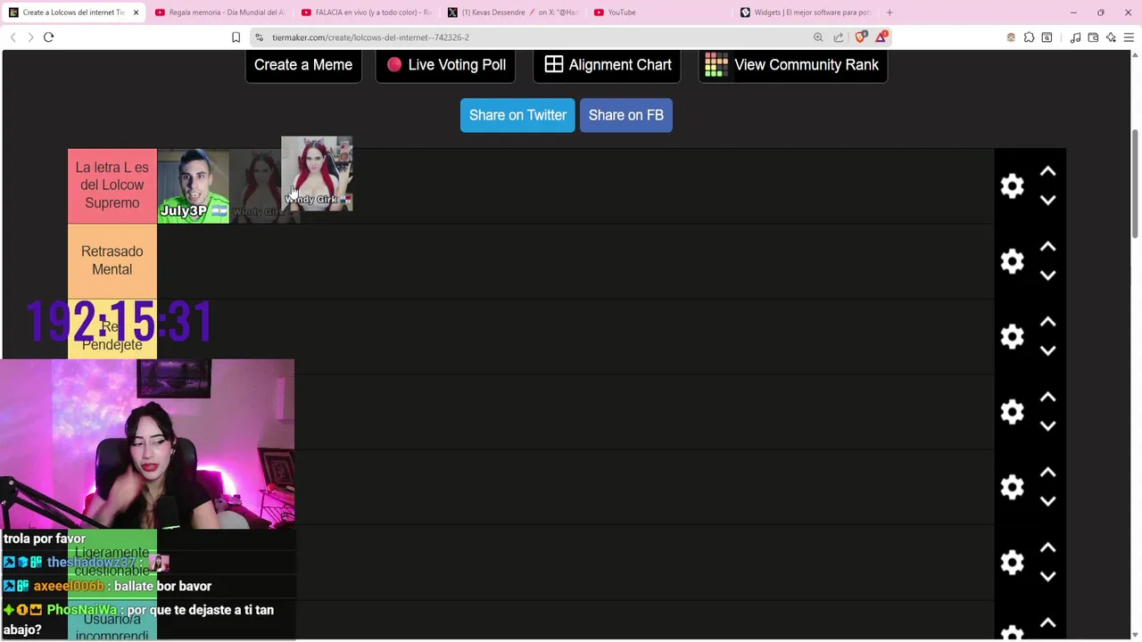Close the 'Create a Lolcows' tab

(136, 12)
